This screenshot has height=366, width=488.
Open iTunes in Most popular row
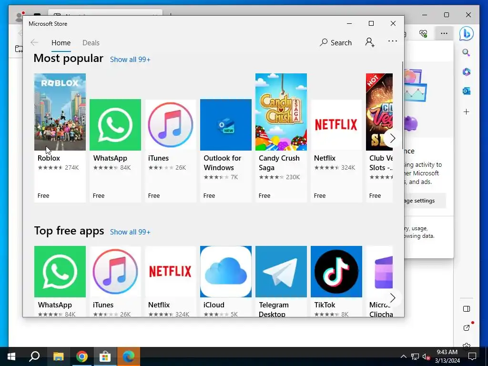[x=171, y=151]
